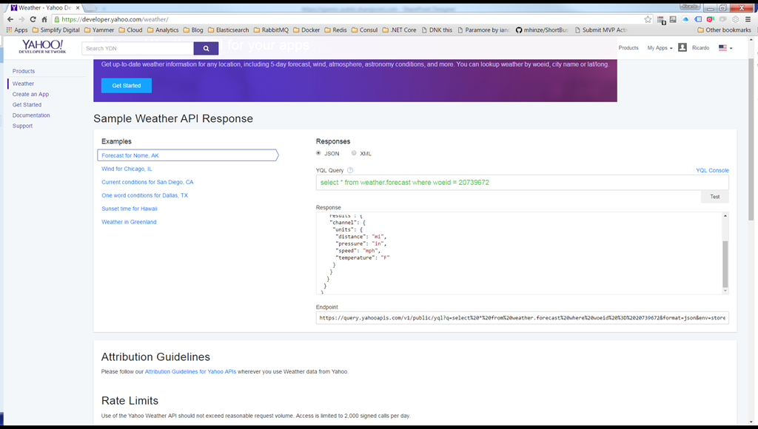The image size is (758, 429).
Task: Click the Response box scroll-up arrow
Action: point(725,215)
